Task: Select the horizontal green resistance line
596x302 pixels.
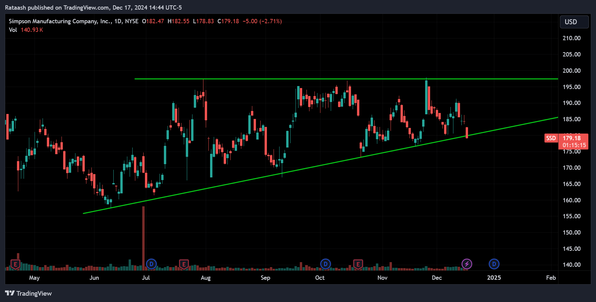Action: pos(346,79)
